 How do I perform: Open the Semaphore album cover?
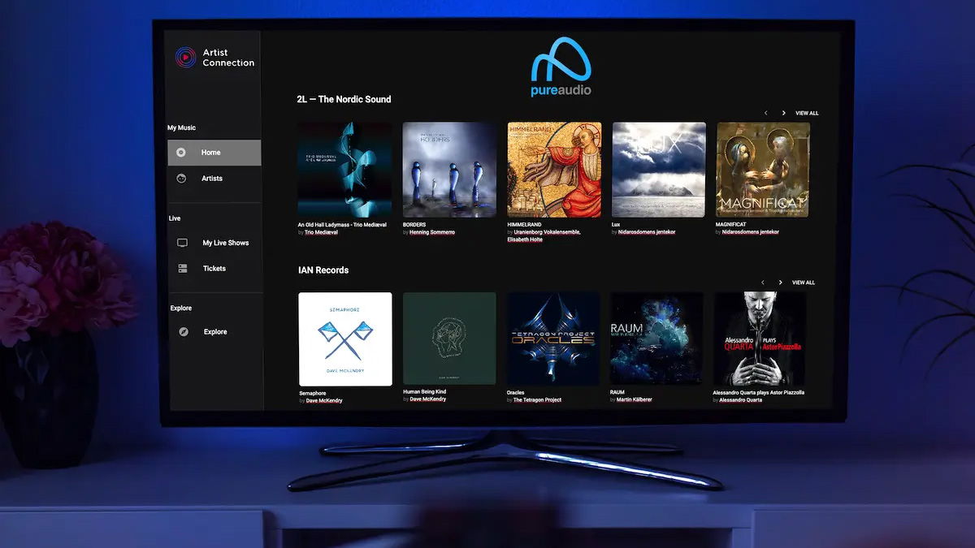click(345, 339)
